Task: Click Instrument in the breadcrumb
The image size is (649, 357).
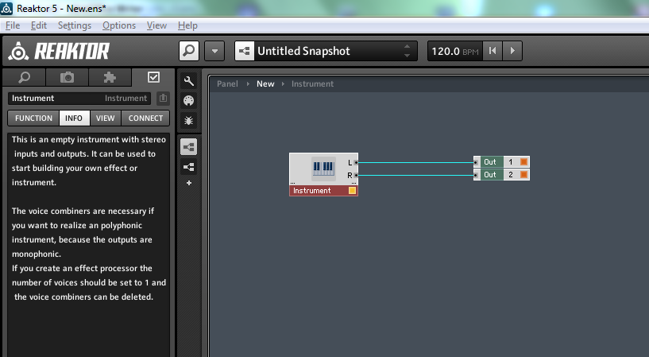Action: click(312, 83)
